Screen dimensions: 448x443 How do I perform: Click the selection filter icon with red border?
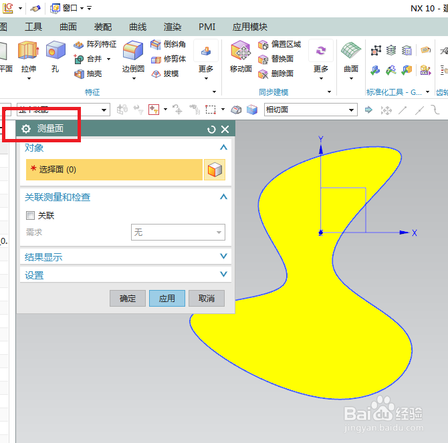[154, 110]
